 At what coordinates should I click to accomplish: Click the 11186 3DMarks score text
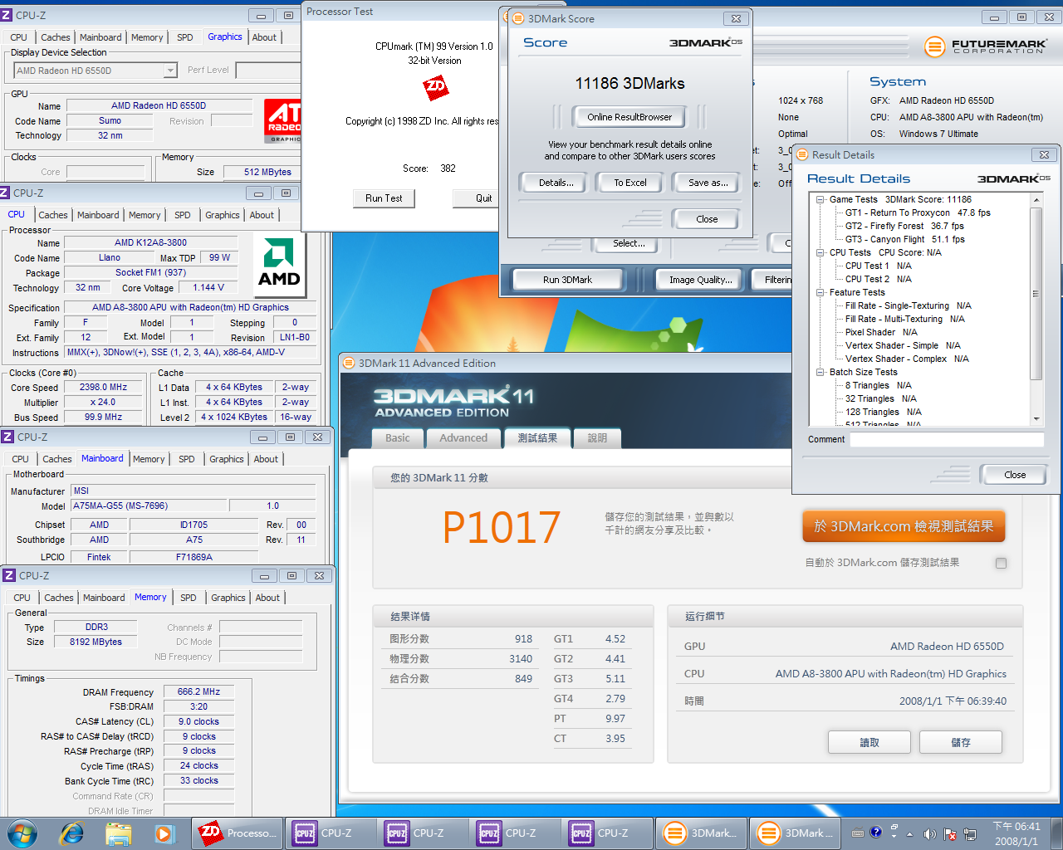point(630,83)
